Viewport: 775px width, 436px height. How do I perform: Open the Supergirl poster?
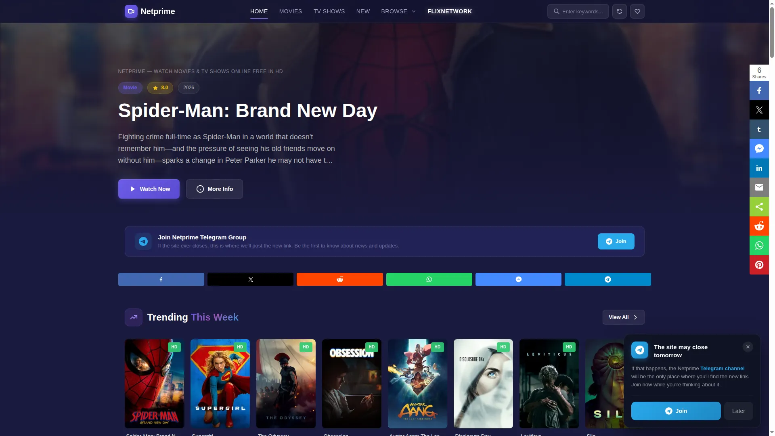tap(220, 384)
